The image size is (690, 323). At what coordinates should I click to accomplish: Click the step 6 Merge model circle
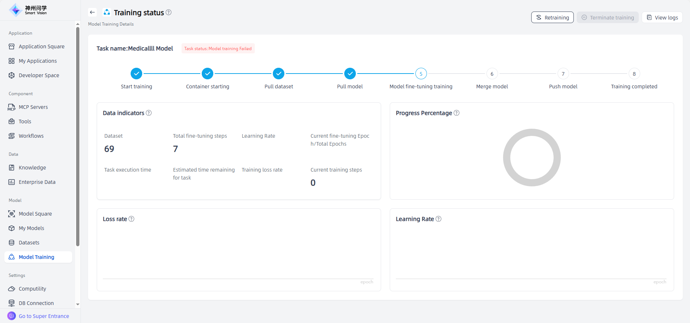(x=492, y=74)
